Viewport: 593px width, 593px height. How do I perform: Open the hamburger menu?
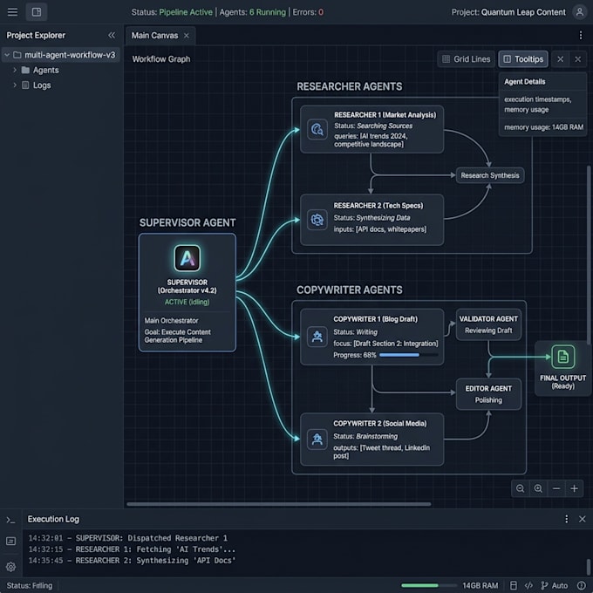click(12, 11)
